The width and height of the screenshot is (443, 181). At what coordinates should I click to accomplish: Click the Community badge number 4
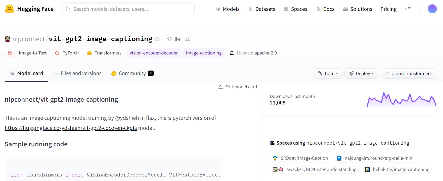click(151, 73)
